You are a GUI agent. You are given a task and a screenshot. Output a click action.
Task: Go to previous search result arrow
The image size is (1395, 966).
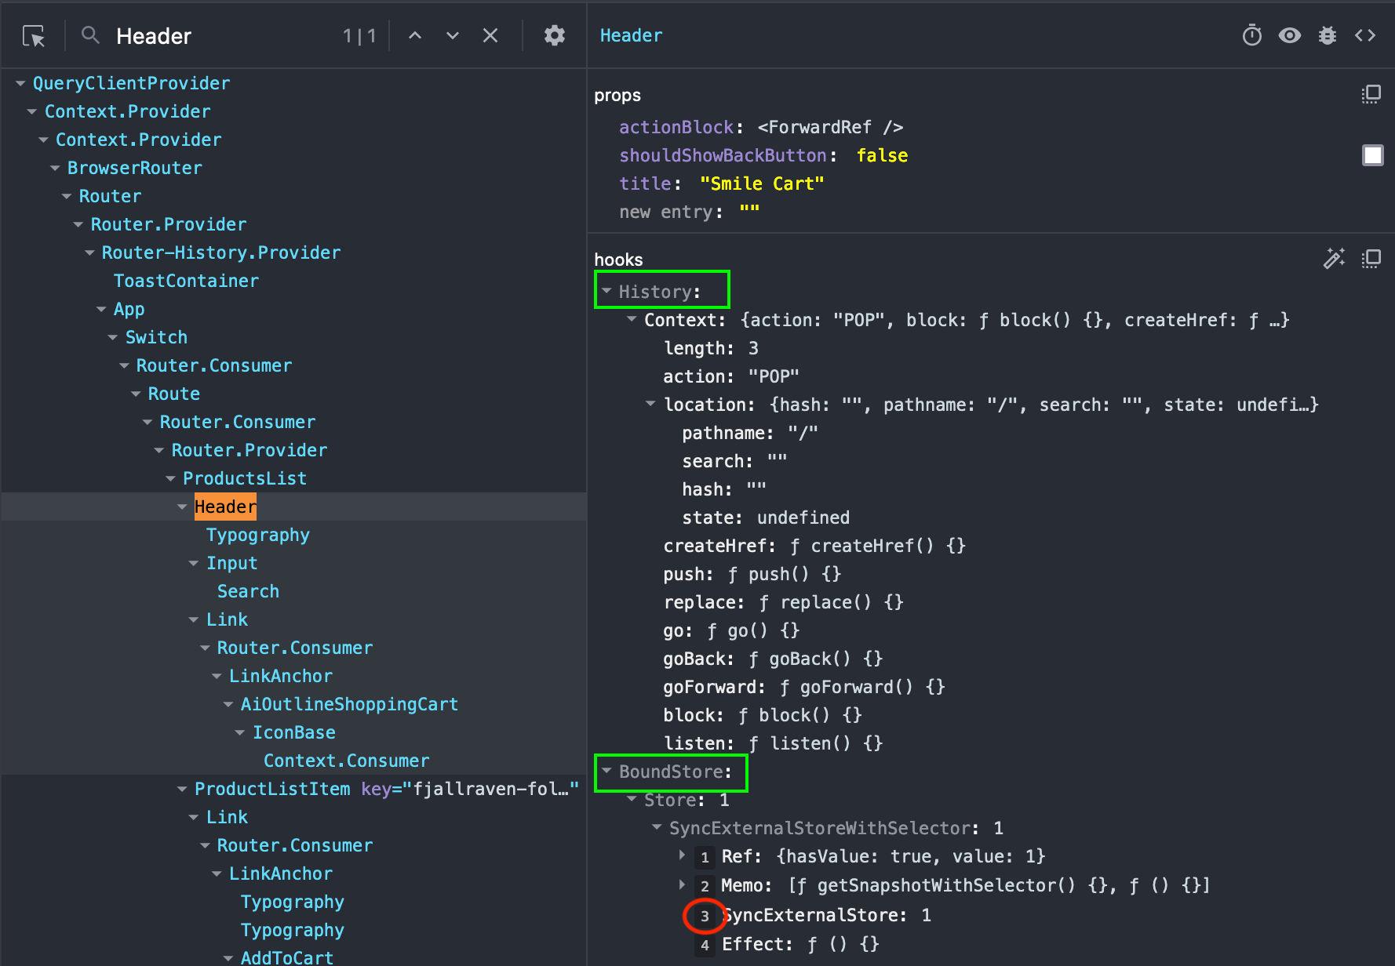pyautogui.click(x=415, y=35)
